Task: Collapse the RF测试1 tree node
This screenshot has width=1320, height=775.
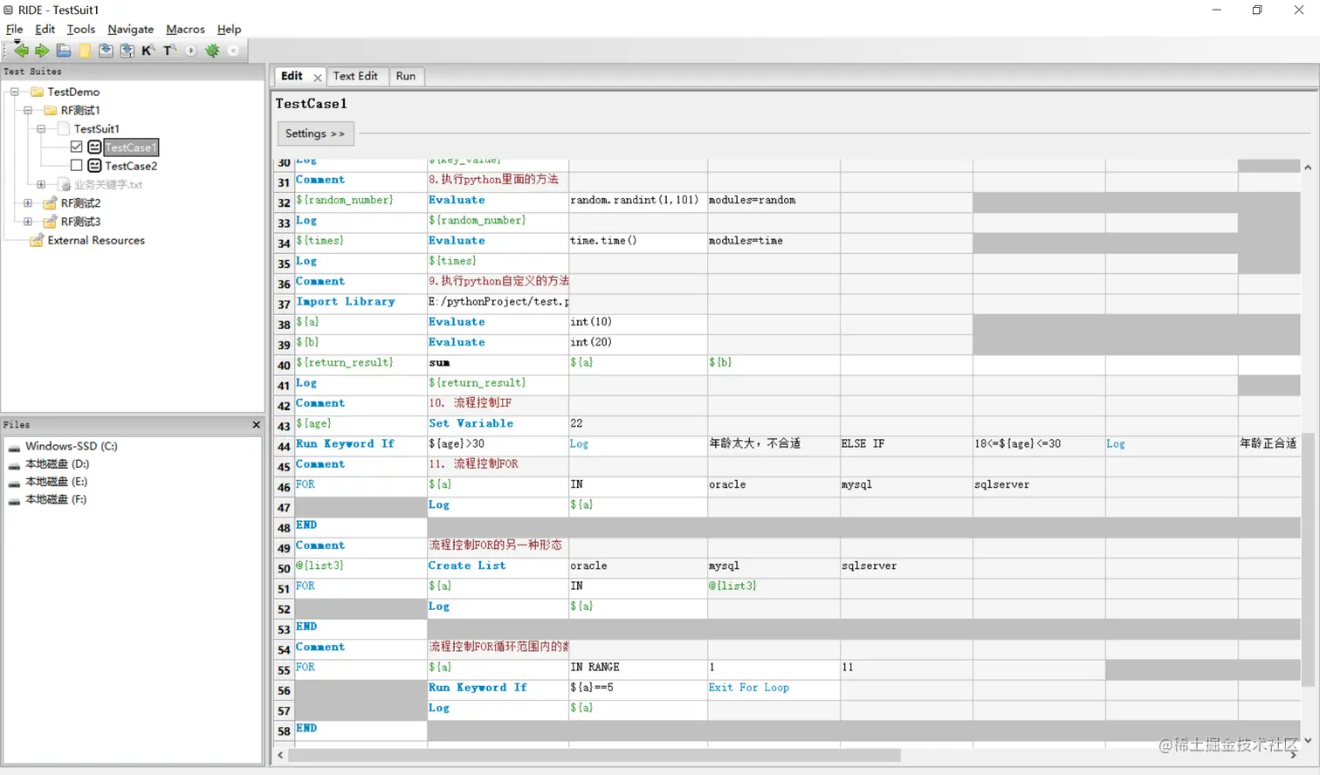Action: pyautogui.click(x=28, y=110)
